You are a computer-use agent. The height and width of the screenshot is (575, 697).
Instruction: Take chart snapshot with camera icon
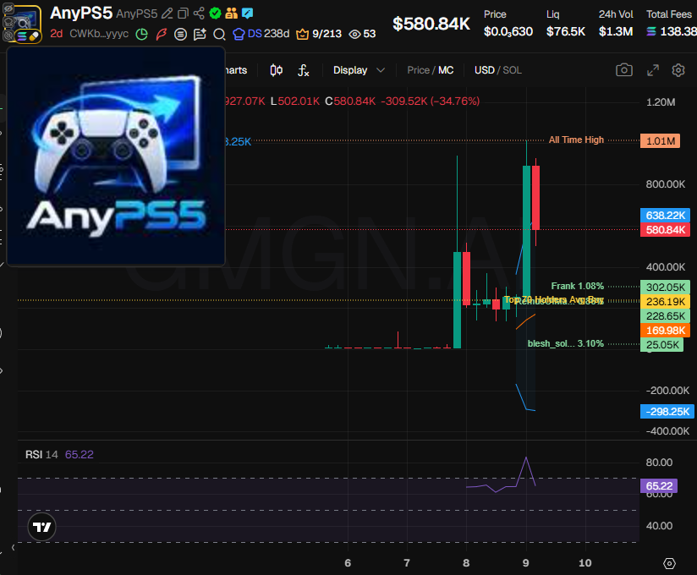point(624,70)
